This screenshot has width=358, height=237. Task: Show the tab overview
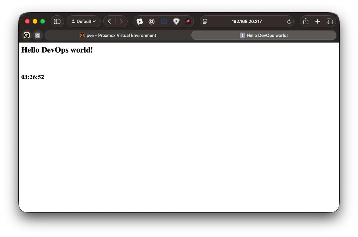tap(329, 21)
